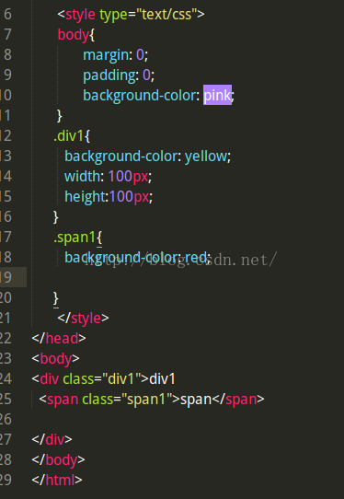Click background-color property with yellow value
344x499 pixels.
122,157
